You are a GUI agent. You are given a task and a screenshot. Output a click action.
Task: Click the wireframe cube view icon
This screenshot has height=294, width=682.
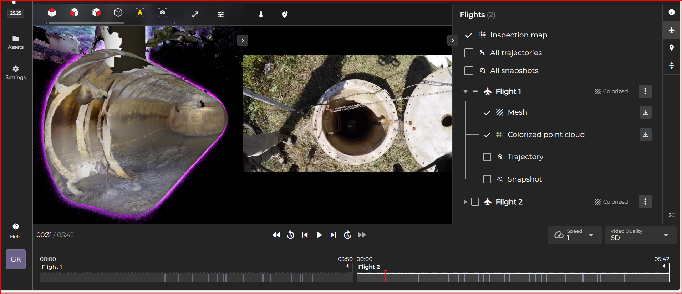coord(118,13)
